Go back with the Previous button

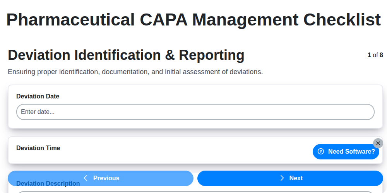coord(101,178)
